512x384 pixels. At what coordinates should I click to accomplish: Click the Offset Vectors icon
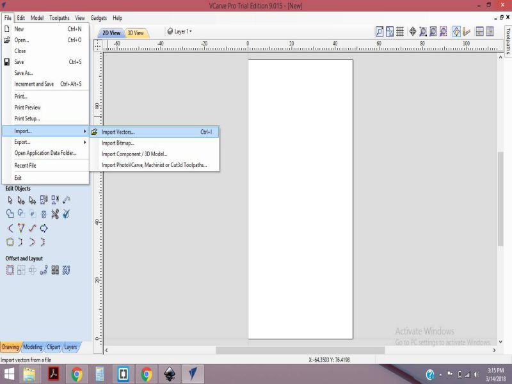click(10, 270)
